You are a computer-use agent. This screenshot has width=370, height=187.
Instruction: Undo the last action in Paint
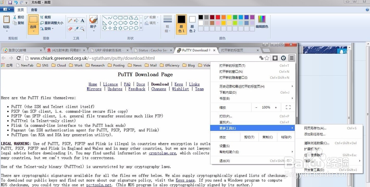[16, 2]
